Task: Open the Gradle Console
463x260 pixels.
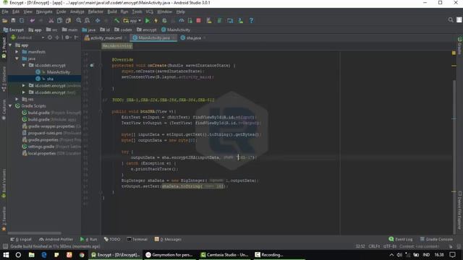Action: 436,239
